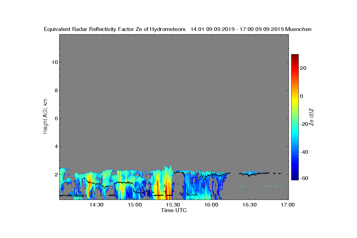Click the 10 km height tick label

(54, 62)
